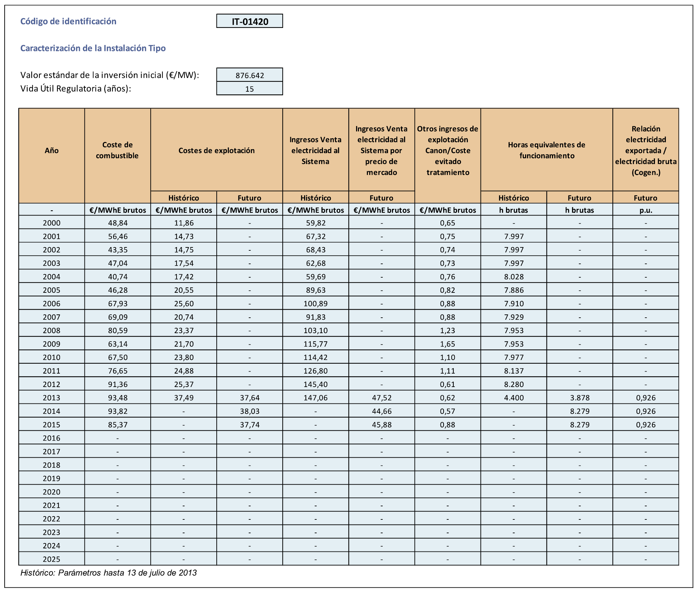Select the regulatory useful life value 15
Image resolution: width=699 pixels, height=594 pixels.
pyautogui.click(x=250, y=89)
